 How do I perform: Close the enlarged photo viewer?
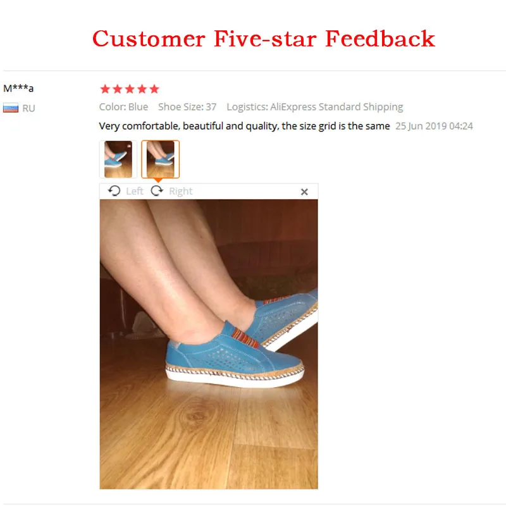coord(304,192)
